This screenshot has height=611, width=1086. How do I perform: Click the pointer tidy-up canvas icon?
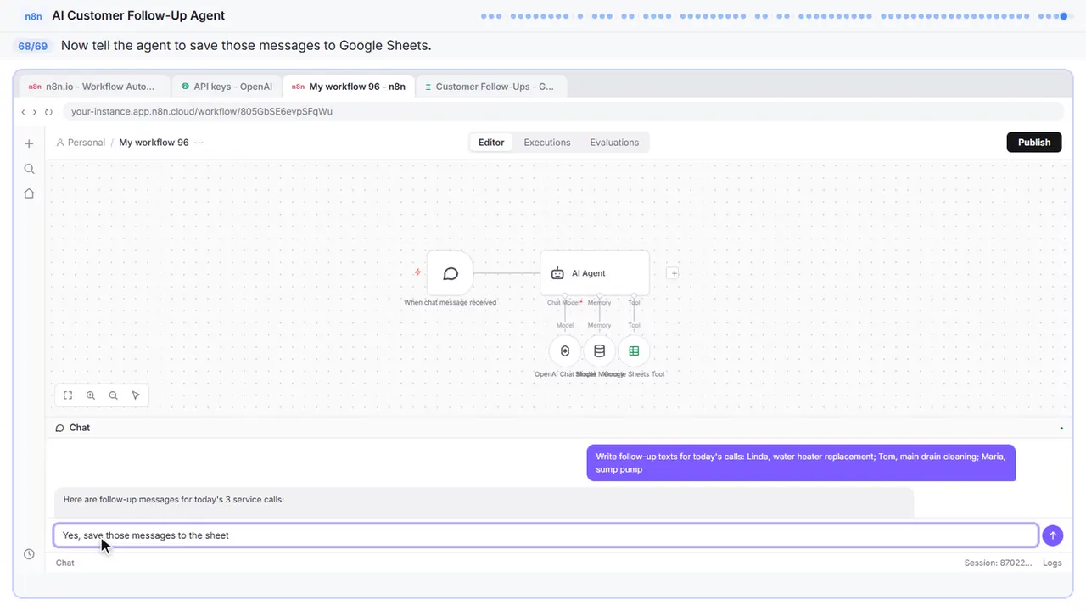click(137, 395)
